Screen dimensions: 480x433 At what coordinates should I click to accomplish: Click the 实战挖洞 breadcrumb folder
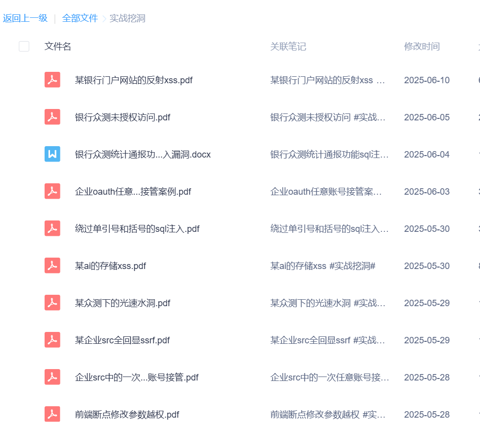click(127, 18)
